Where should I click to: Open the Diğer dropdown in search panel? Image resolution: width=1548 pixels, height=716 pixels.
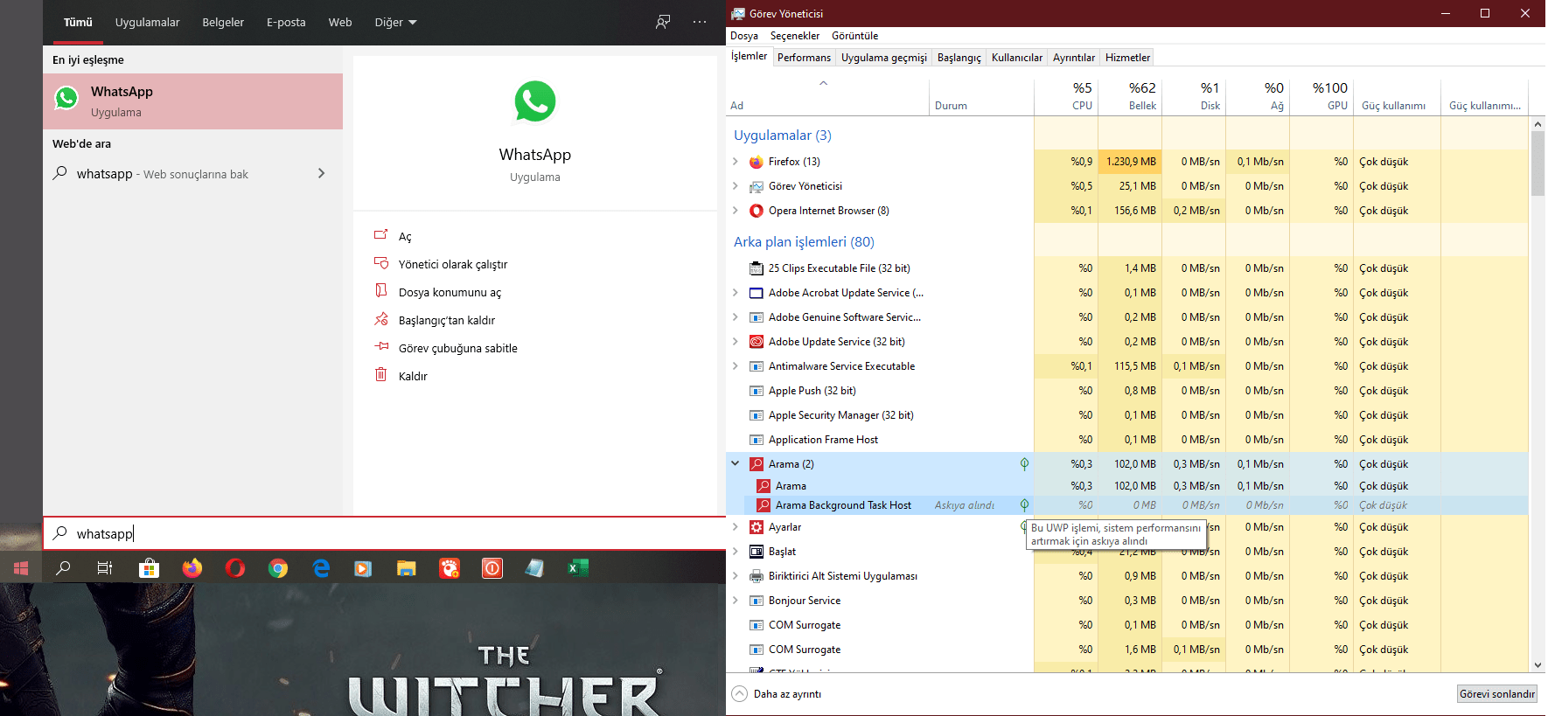click(395, 22)
